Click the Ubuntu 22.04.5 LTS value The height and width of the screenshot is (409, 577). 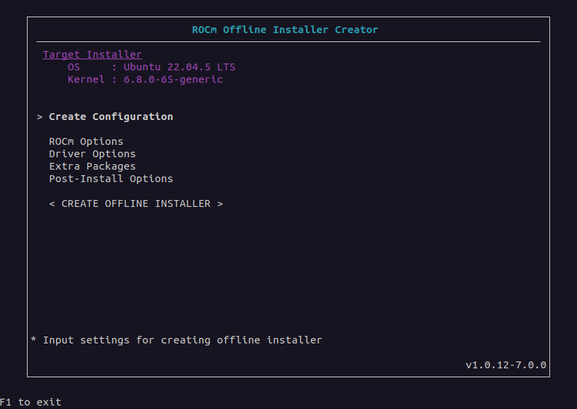(179, 67)
